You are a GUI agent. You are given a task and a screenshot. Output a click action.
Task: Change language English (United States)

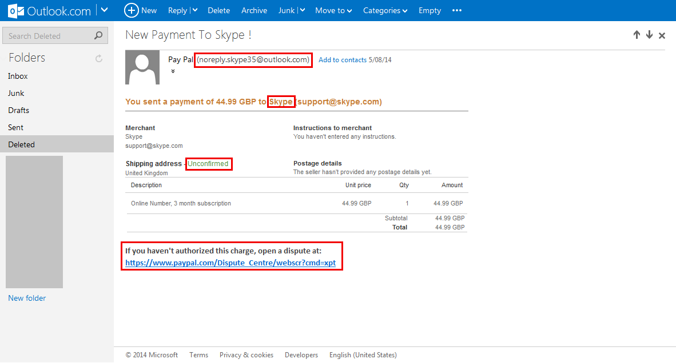pos(363,355)
